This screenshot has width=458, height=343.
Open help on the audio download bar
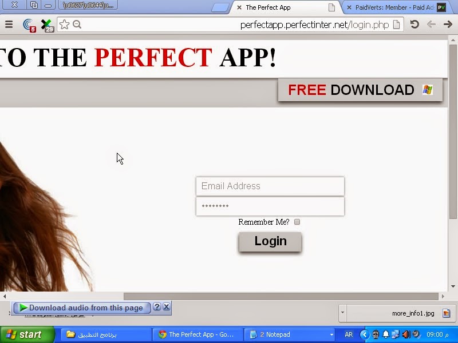coord(157,307)
